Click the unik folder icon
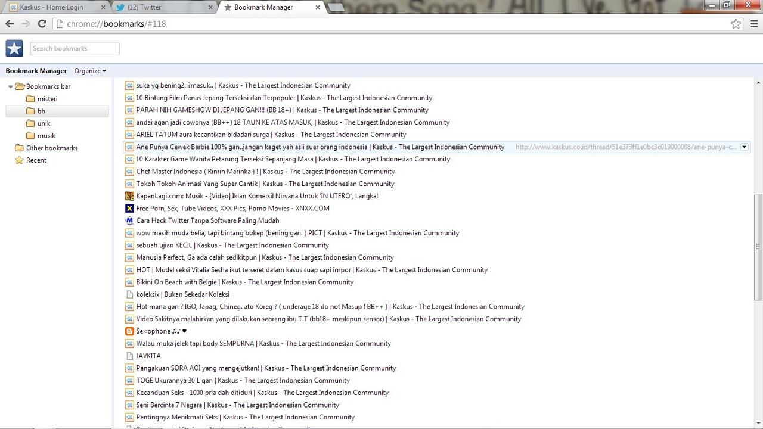This screenshot has width=763, height=429. pos(30,123)
